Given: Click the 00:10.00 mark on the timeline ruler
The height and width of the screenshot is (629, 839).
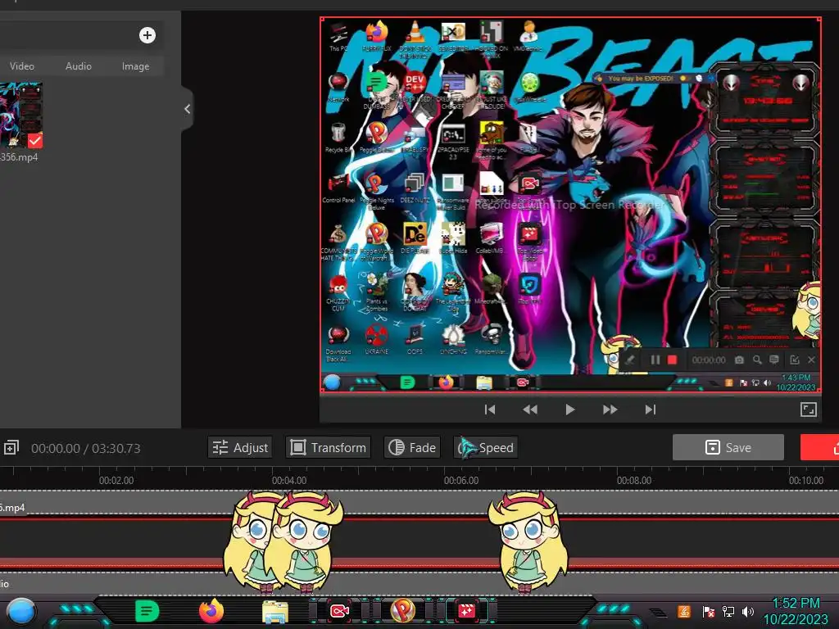Looking at the screenshot, I should click(x=806, y=480).
